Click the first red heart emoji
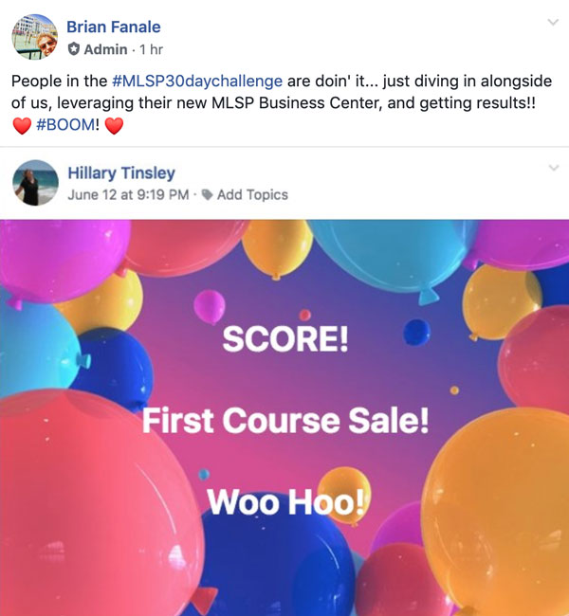The width and height of the screenshot is (569, 616). coord(22,125)
